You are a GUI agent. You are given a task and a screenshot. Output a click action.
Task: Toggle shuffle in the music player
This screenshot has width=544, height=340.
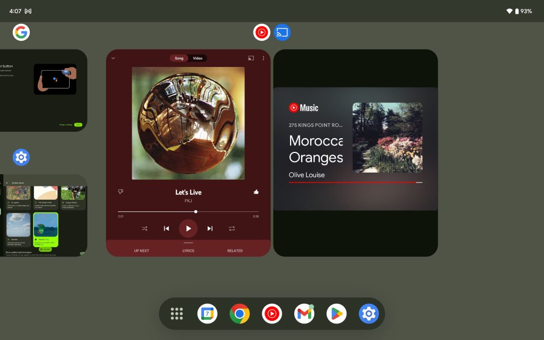point(144,228)
